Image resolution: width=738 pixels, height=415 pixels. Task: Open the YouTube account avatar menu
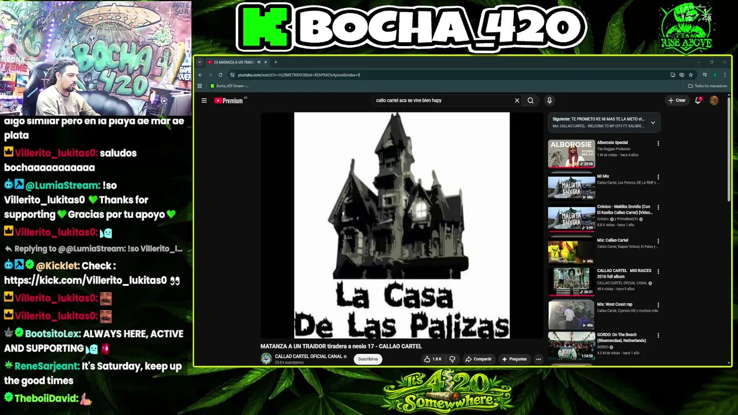coord(714,100)
